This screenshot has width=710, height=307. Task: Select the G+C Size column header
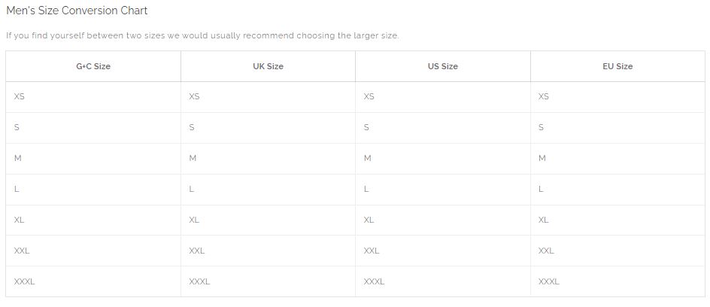pos(93,66)
